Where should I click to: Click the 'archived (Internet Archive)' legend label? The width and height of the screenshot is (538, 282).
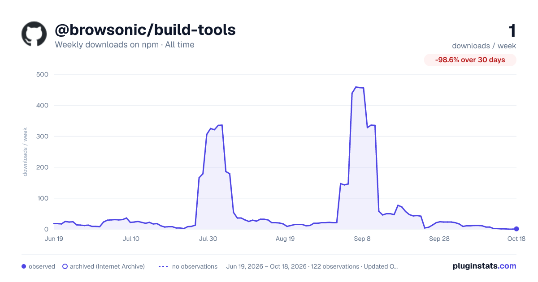[107, 266]
